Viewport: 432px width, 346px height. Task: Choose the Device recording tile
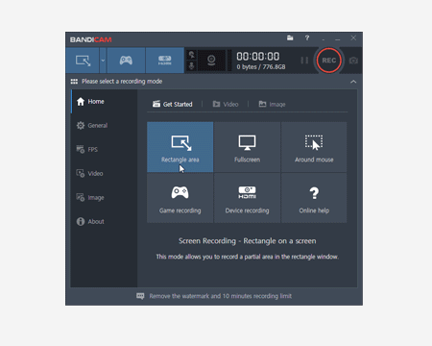click(x=247, y=198)
